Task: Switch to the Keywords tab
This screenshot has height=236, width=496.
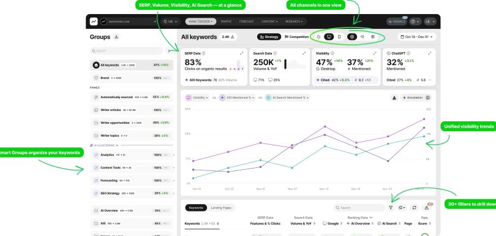Action: tap(196, 208)
